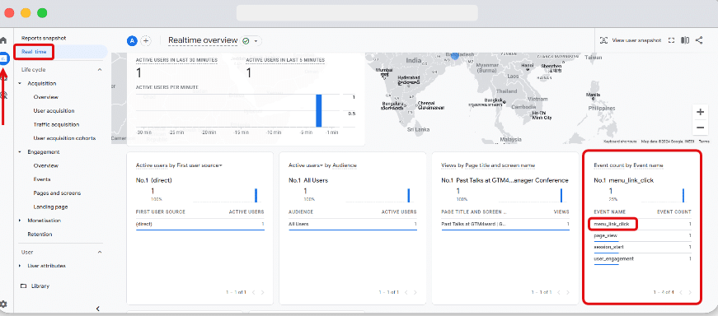Open Traffic acquisition report
This screenshot has height=316, width=718.
tap(56, 125)
